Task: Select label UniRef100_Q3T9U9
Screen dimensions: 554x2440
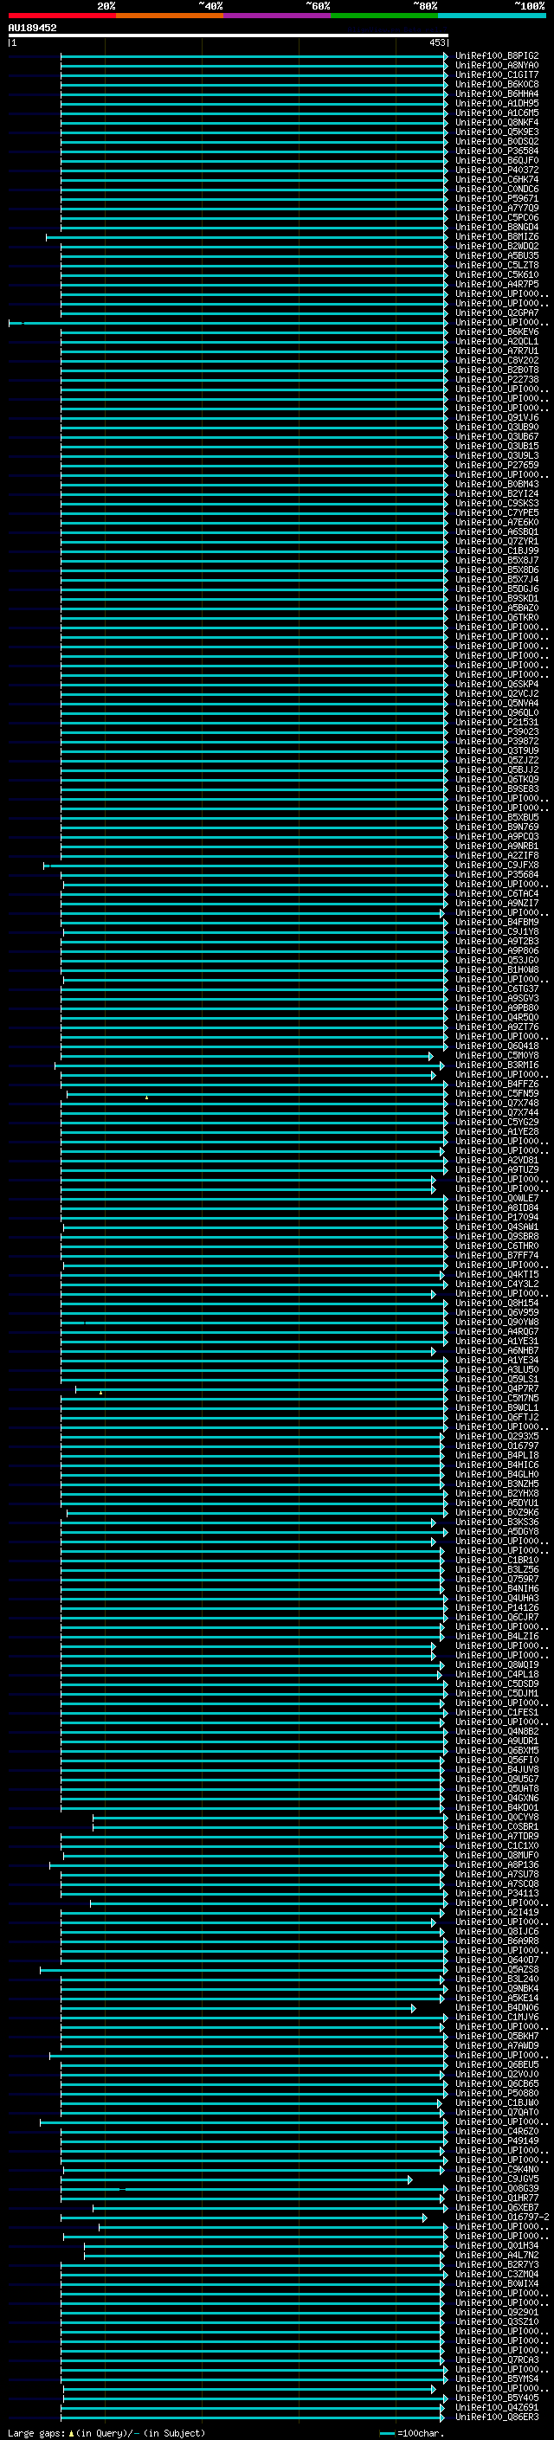Action: [x=497, y=751]
